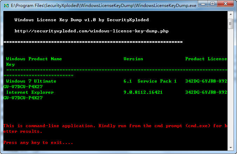This screenshot has height=154, width=237.
Task: Click 'GV-V7DCV-P4K27' under Windows 7 Ultimate
Action: click(x=23, y=87)
